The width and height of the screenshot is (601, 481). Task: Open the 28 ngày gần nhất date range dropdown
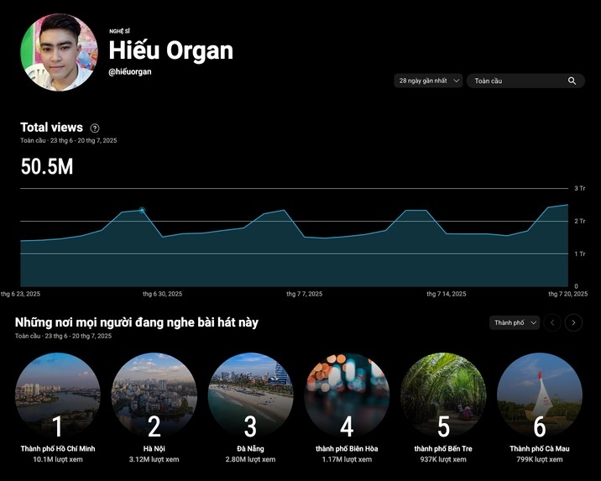429,81
